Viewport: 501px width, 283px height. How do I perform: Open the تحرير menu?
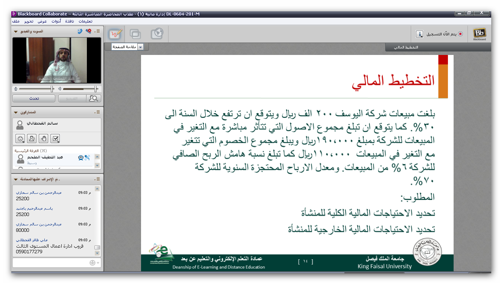pos(29,21)
